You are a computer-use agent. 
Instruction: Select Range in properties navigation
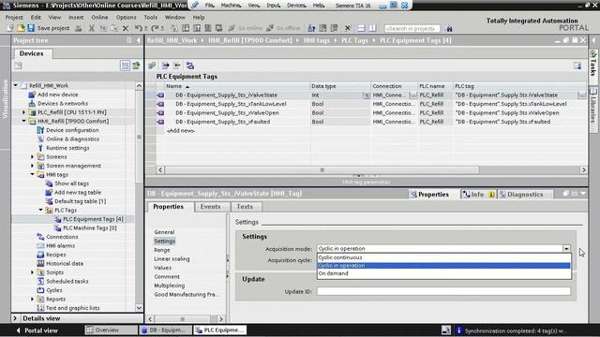click(162, 250)
